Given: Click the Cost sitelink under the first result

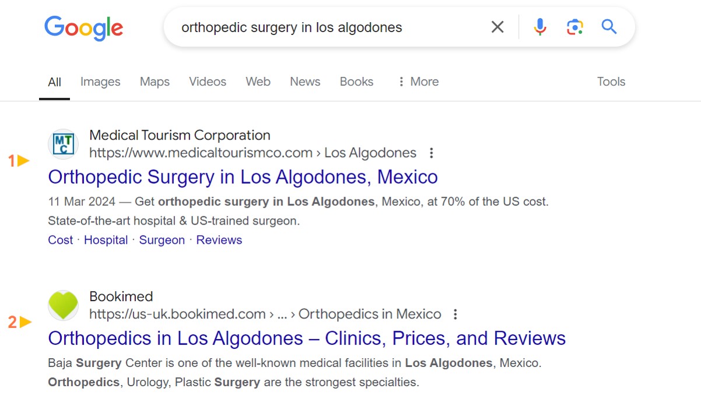Looking at the screenshot, I should (x=60, y=240).
